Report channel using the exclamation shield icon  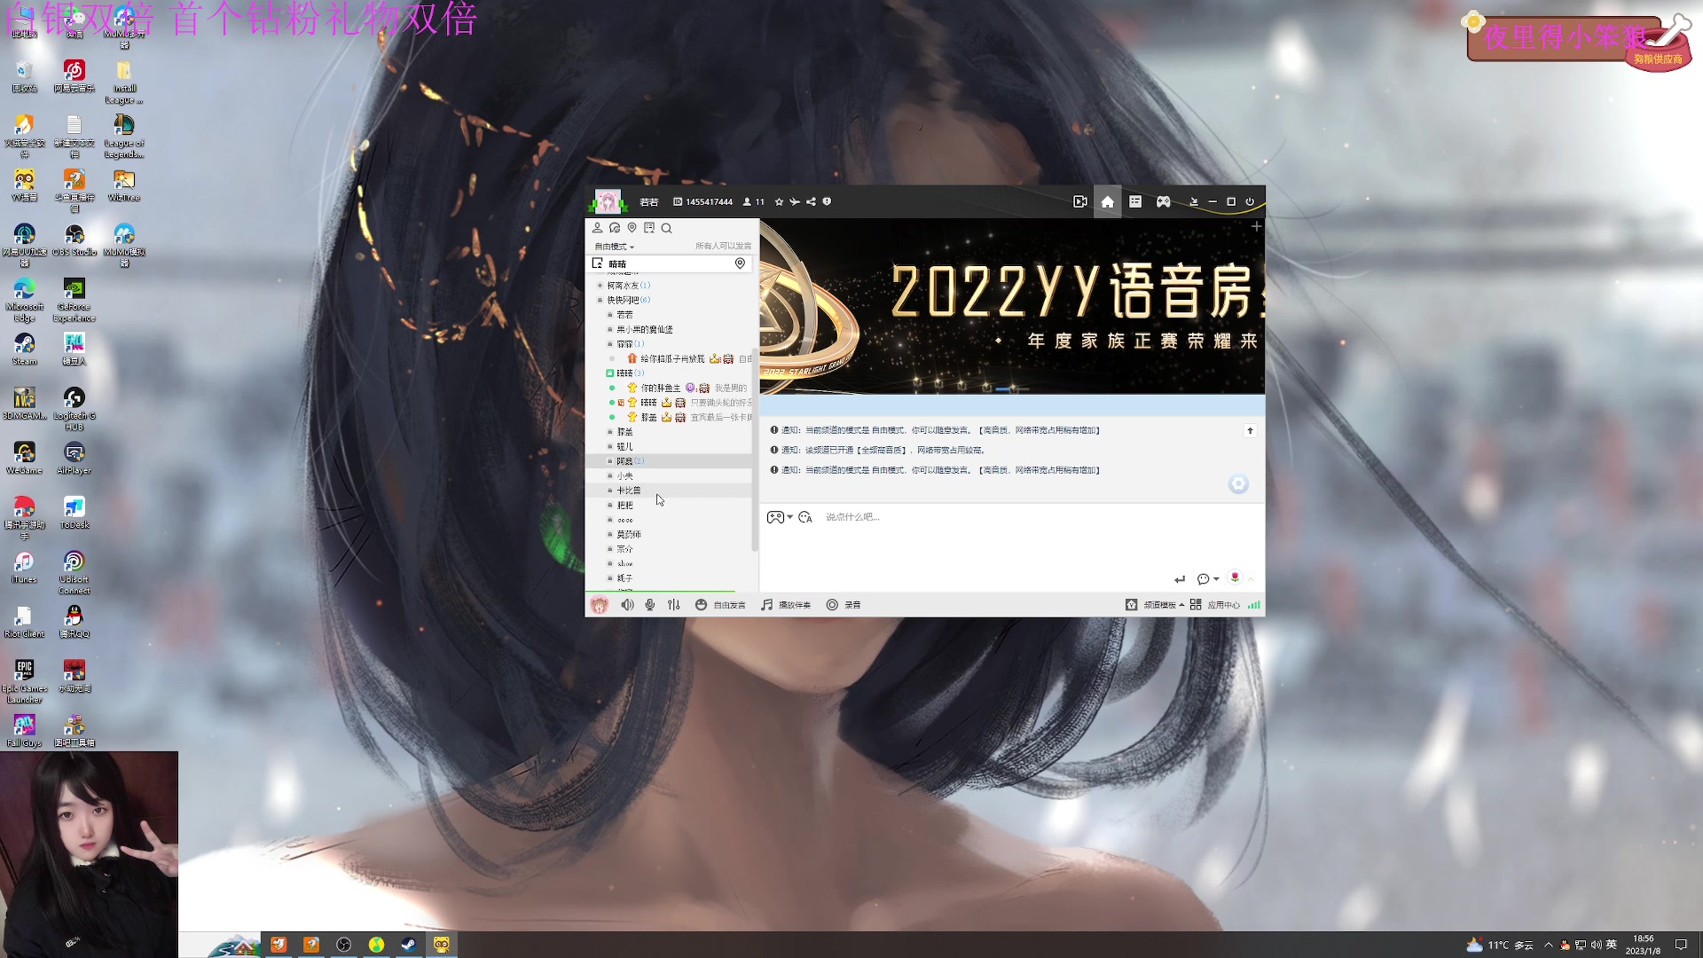[827, 202]
